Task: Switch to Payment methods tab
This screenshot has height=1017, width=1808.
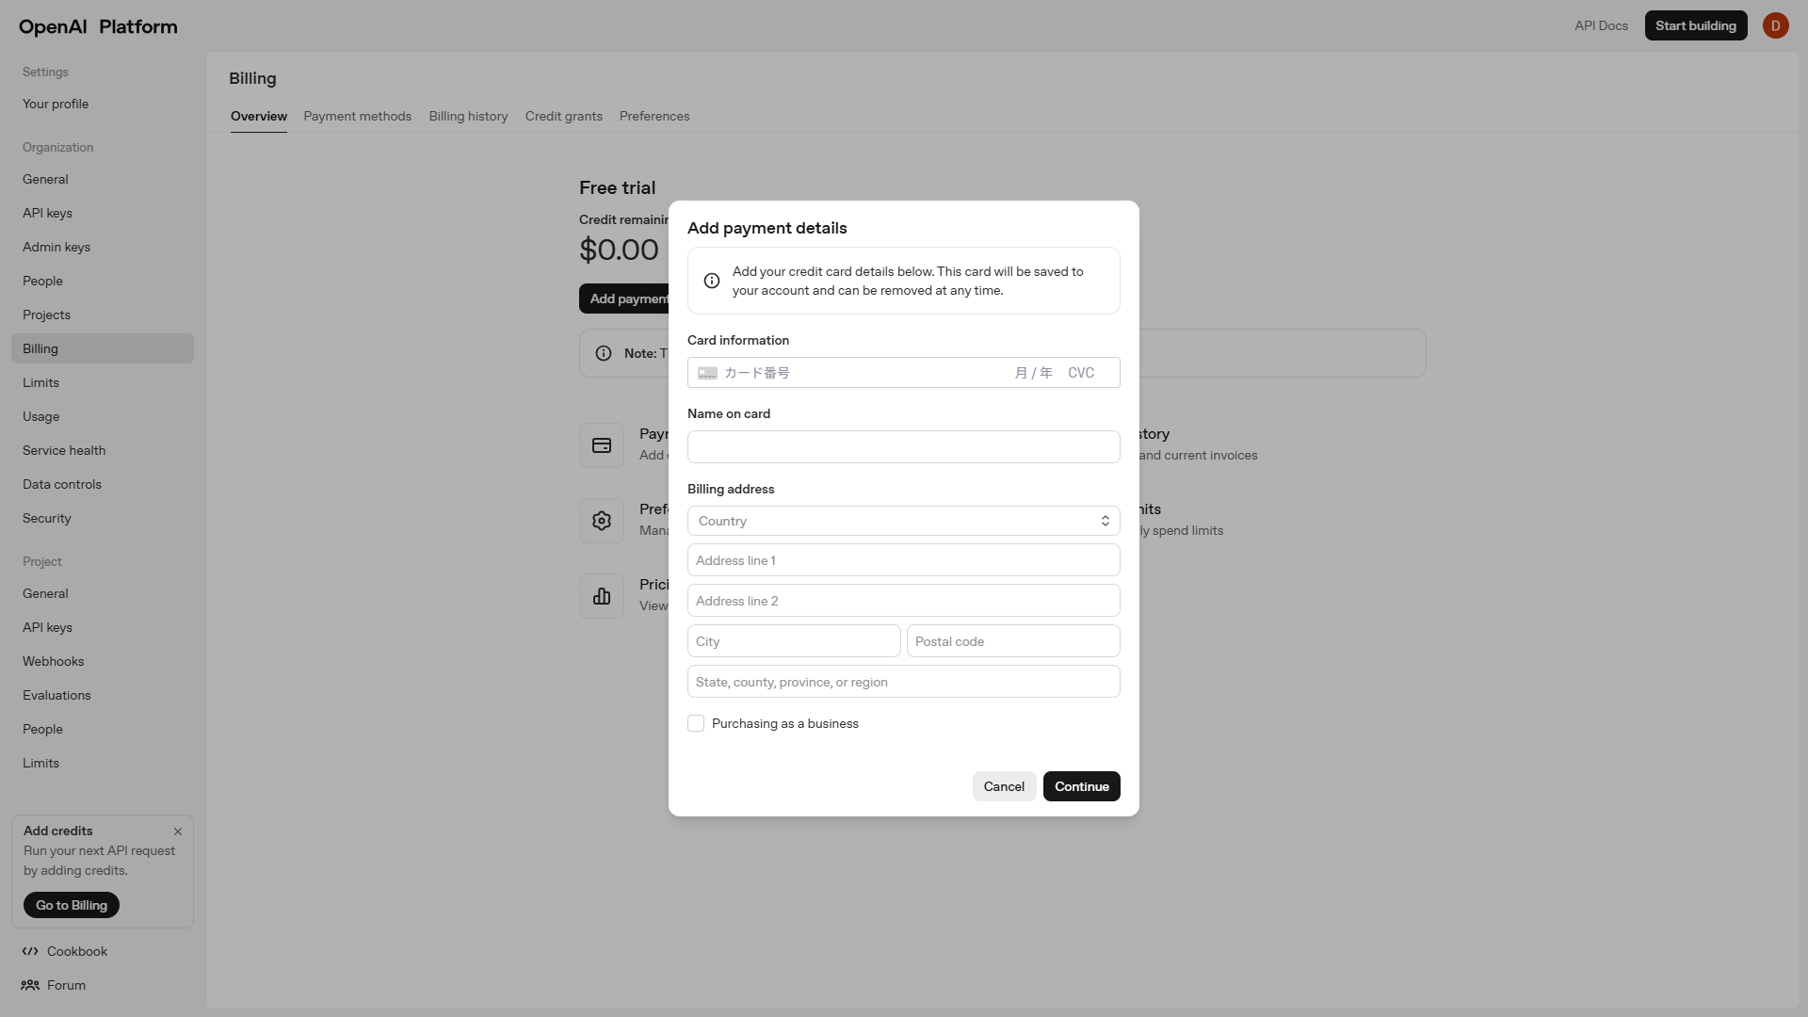Action: 357,116
